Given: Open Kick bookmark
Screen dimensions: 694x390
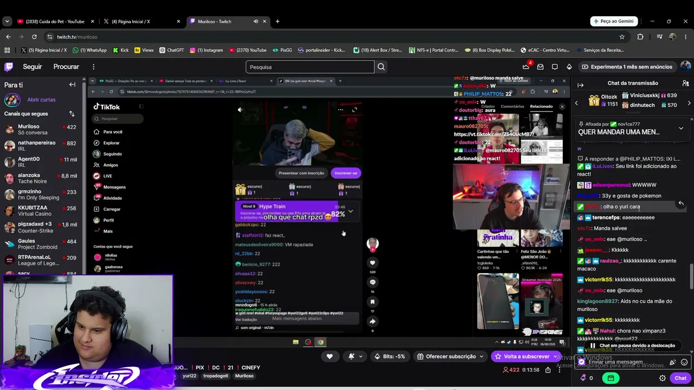Looking at the screenshot, I should click(121, 50).
